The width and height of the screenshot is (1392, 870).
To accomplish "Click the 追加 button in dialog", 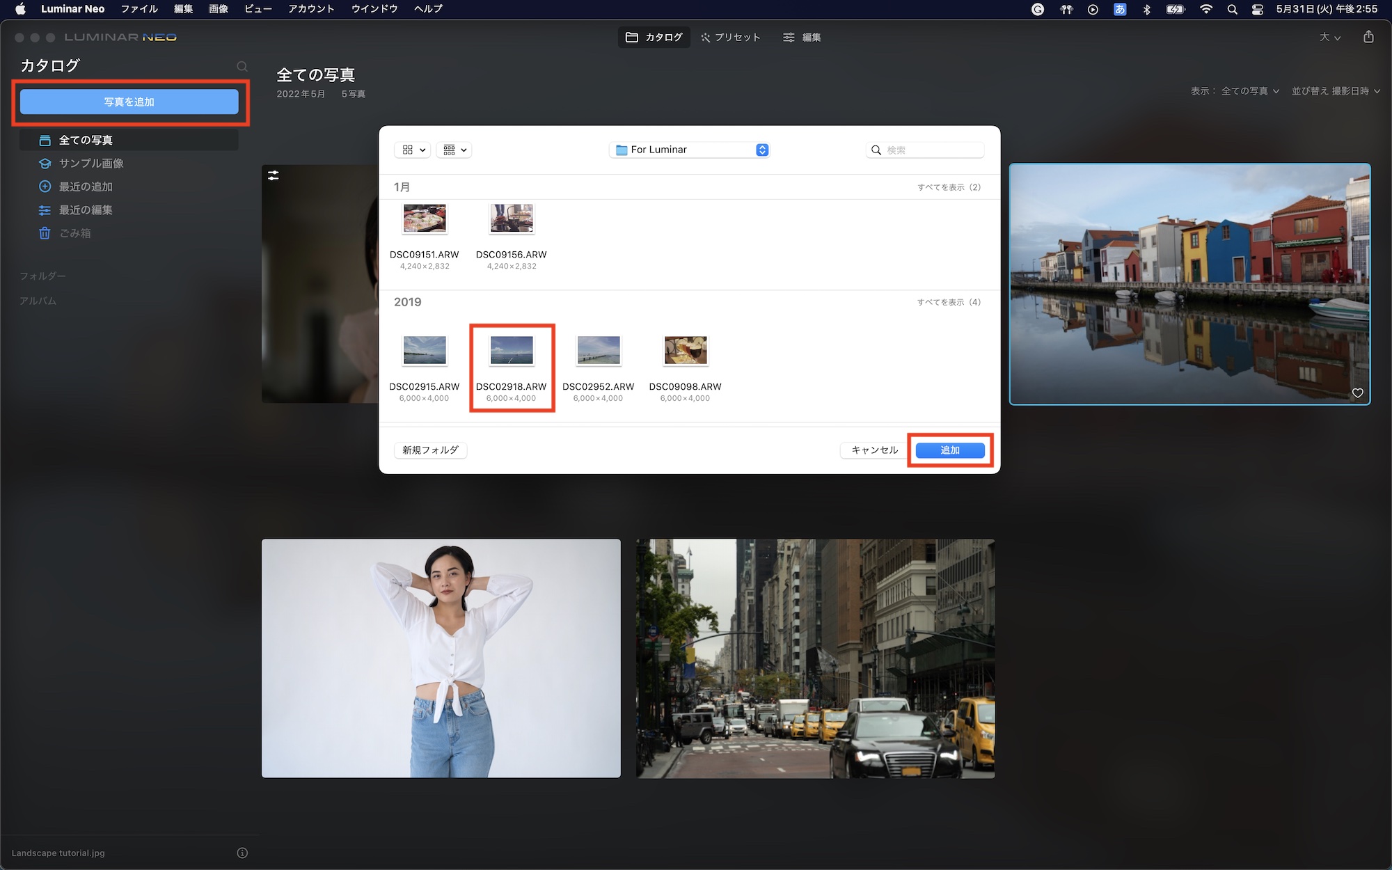I will tap(949, 450).
